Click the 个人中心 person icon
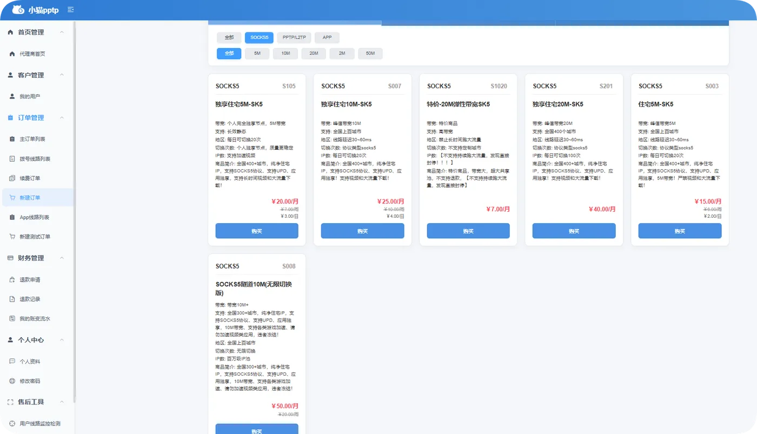Viewport: 757px width, 434px height. (10, 340)
